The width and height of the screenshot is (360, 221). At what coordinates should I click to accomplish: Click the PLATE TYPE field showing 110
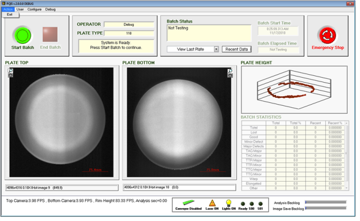pos(129,33)
